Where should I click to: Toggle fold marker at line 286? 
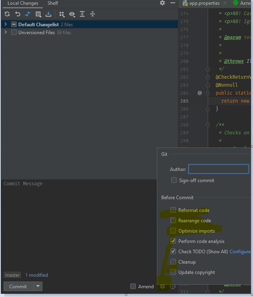(x=208, y=109)
